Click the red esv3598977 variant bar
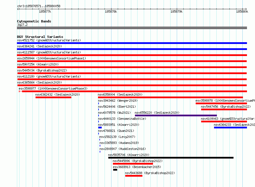Viewport: 255px width, 187px height. pos(133,91)
